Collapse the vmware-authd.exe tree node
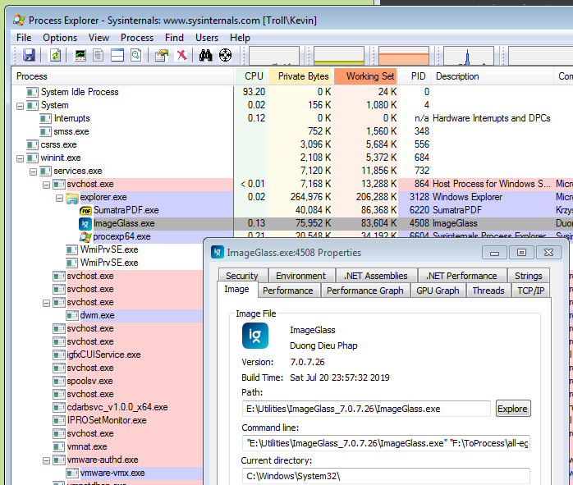Viewport: 573px width, 485px height. click(x=47, y=460)
